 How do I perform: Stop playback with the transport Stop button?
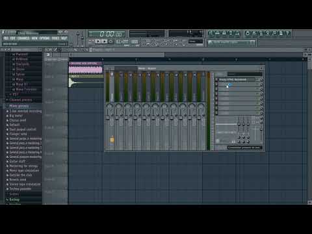tap(104, 41)
